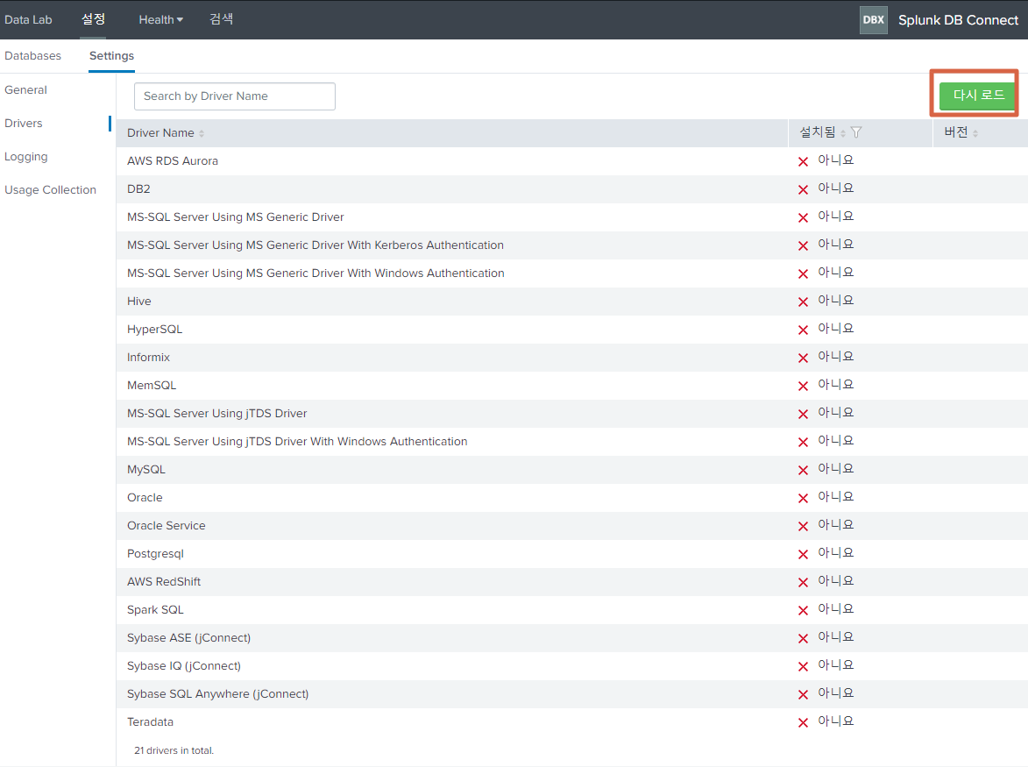Viewport: 1028px width, 767px height.
Task: Click red X icon for Sybase ASE (jConnect)
Action: click(x=803, y=638)
